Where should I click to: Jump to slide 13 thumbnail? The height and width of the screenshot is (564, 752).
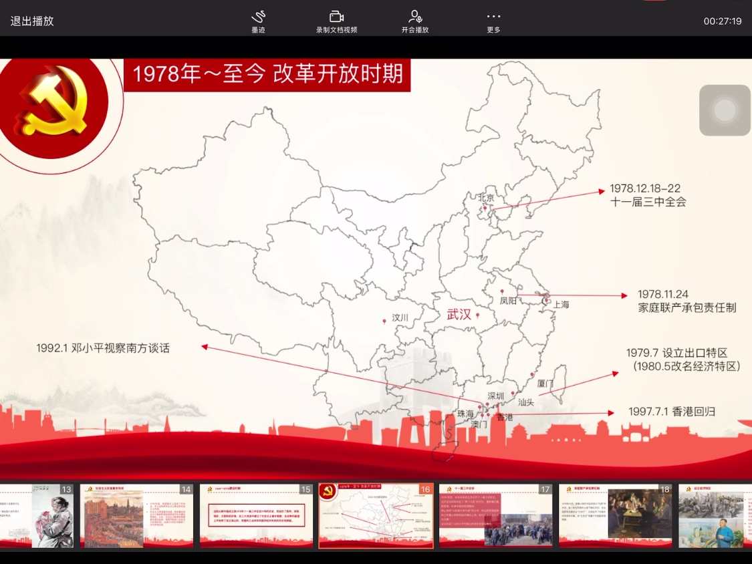point(36,515)
